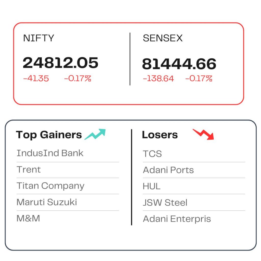Screen dimensions: 261x261
Task: Click the green upward trend arrow icon
Action: 95,134
